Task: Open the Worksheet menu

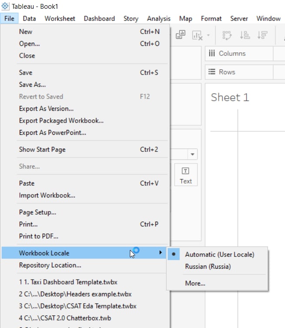Action: click(60, 19)
